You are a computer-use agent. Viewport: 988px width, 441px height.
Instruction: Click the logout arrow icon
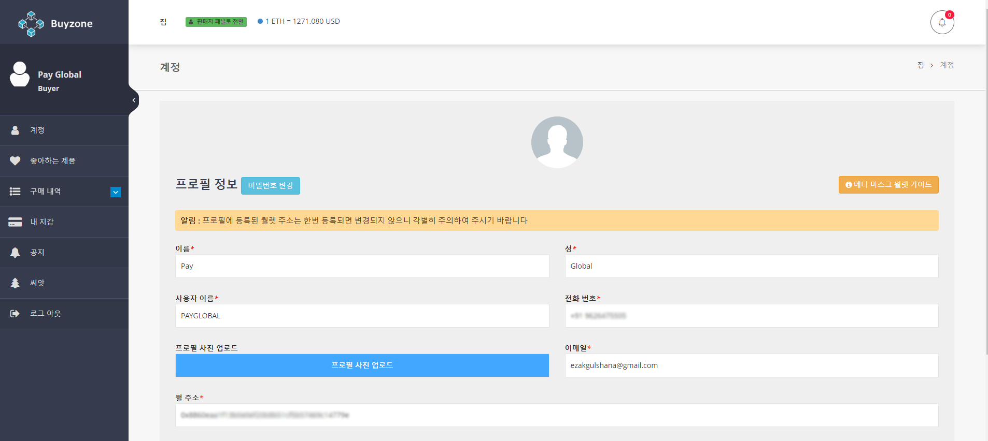pos(15,314)
